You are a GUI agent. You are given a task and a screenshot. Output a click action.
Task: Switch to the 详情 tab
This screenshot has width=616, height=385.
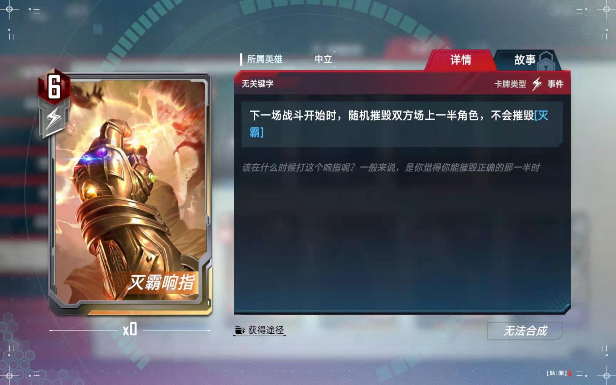[x=460, y=60]
